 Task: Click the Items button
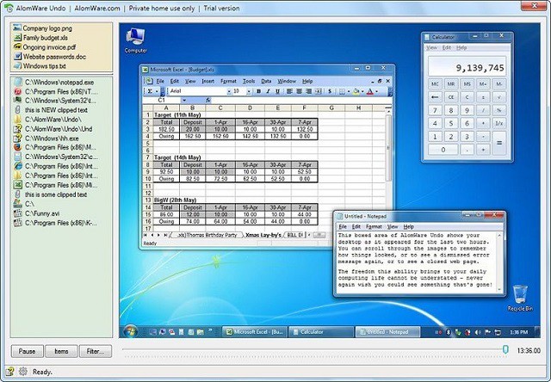61,351
